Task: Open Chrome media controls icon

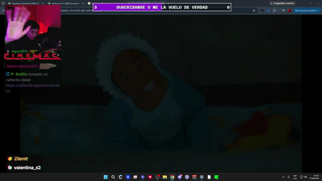Action: pyautogui.click(x=283, y=11)
